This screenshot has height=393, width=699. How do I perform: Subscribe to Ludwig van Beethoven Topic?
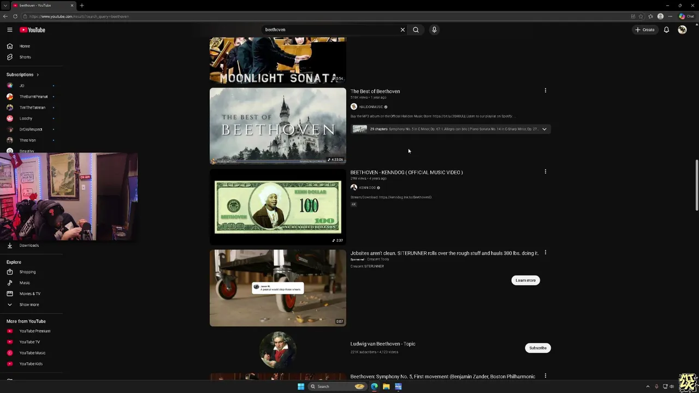(x=537, y=348)
